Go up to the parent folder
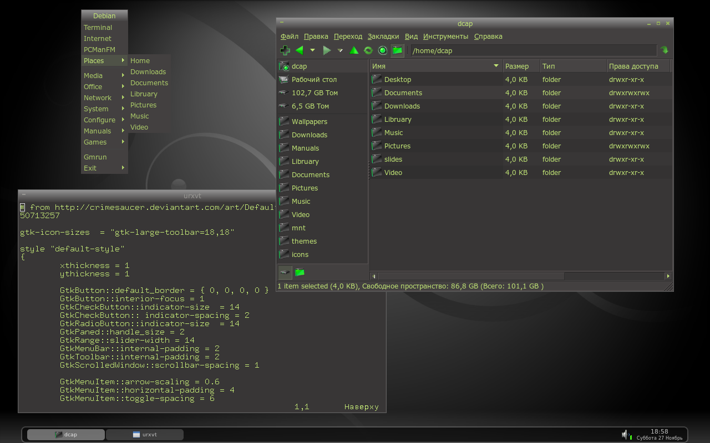The image size is (710, 443). pos(354,50)
